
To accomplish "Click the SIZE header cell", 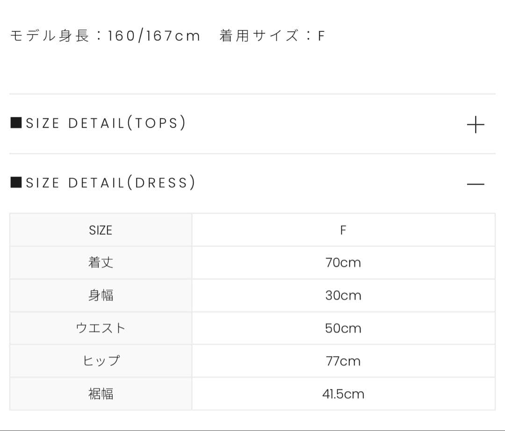I will 101,230.
